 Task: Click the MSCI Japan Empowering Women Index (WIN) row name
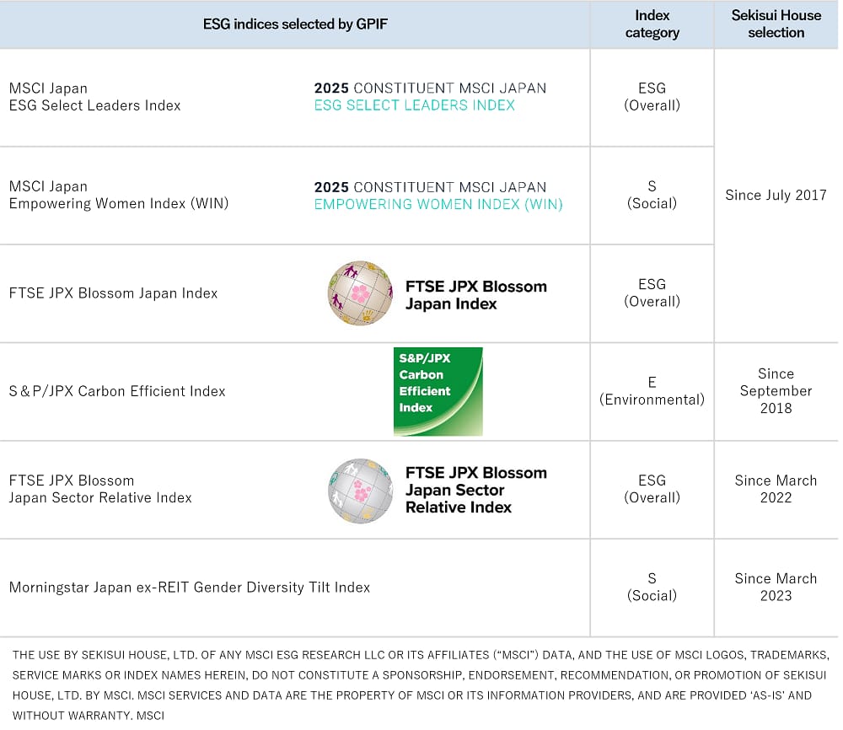tap(118, 195)
